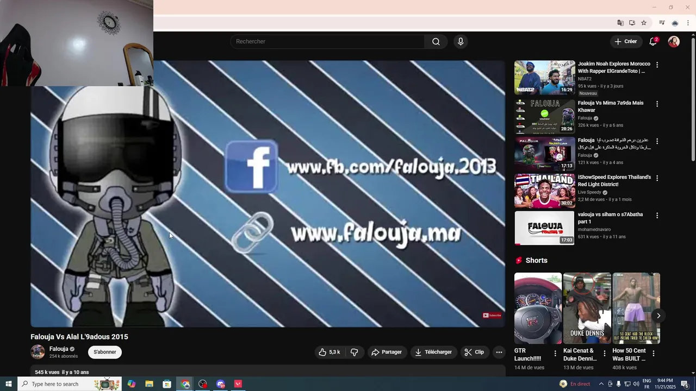The width and height of the screenshot is (696, 391).
Task: Click the ENG FR language indicator
Action: coord(647,384)
